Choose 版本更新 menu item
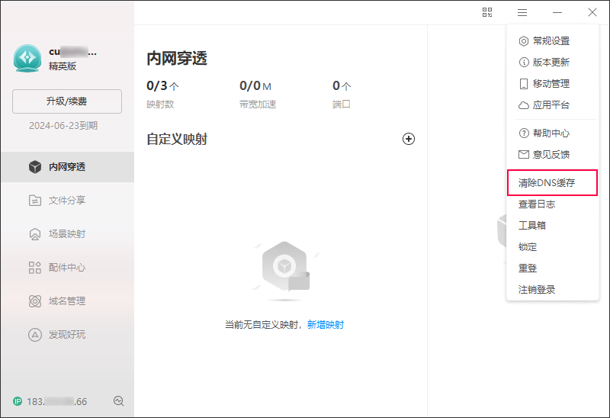The image size is (610, 418). coord(551,63)
